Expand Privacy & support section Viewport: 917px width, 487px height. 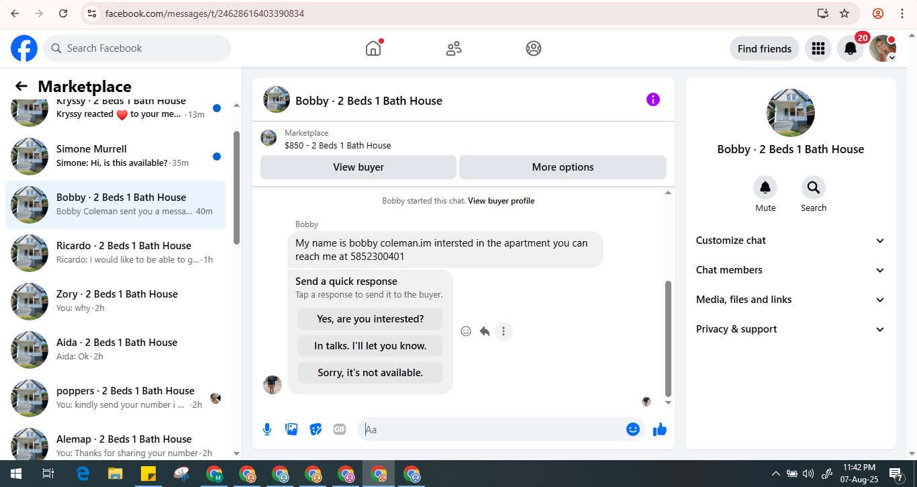pos(790,329)
